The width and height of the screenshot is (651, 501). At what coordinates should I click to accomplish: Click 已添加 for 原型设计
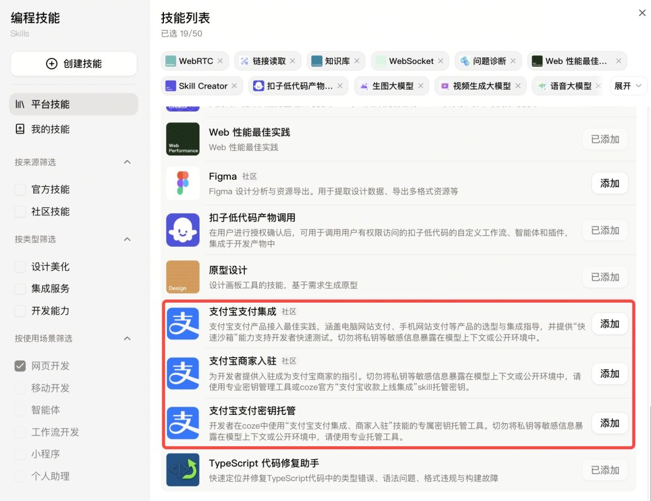(605, 277)
